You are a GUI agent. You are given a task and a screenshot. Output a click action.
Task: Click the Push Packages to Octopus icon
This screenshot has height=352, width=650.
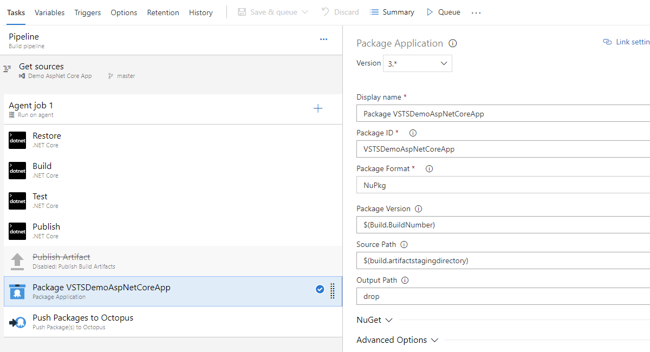pos(17,322)
